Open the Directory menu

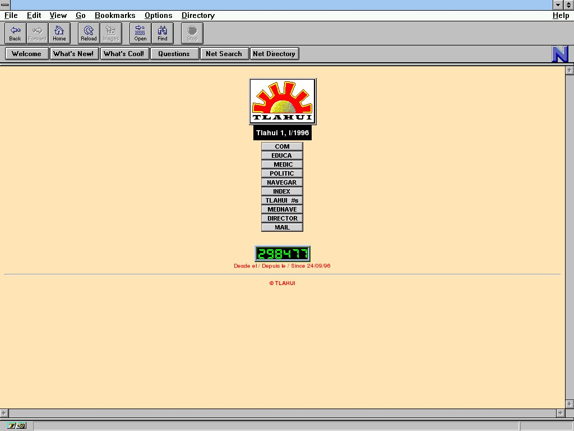pyautogui.click(x=198, y=16)
